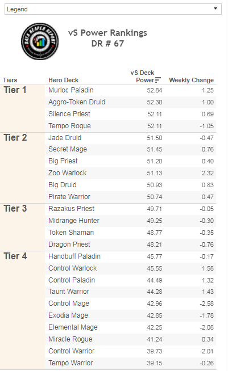Click the Control Mage power value 42.96
The width and height of the screenshot is (228, 371).
(x=155, y=303)
